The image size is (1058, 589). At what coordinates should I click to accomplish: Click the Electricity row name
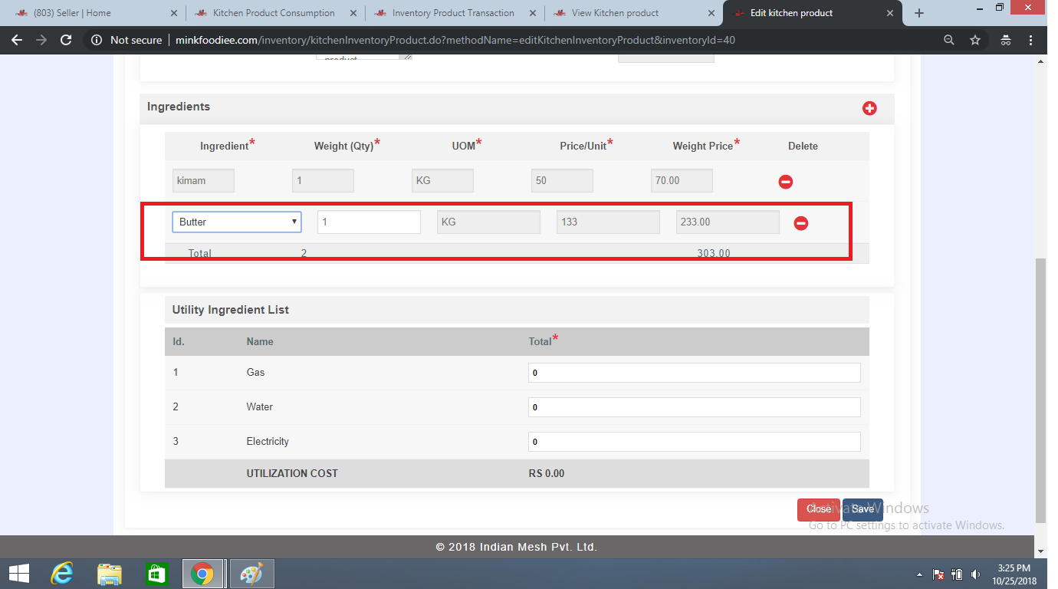pos(268,441)
